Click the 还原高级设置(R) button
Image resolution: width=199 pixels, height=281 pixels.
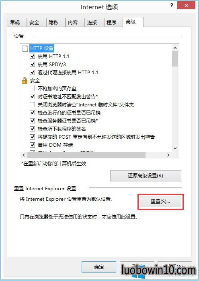(x=146, y=176)
